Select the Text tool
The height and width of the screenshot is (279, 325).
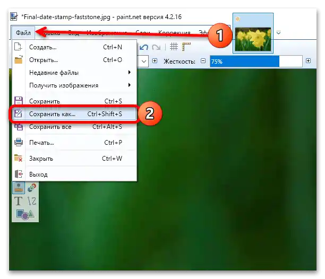pyautogui.click(x=18, y=201)
